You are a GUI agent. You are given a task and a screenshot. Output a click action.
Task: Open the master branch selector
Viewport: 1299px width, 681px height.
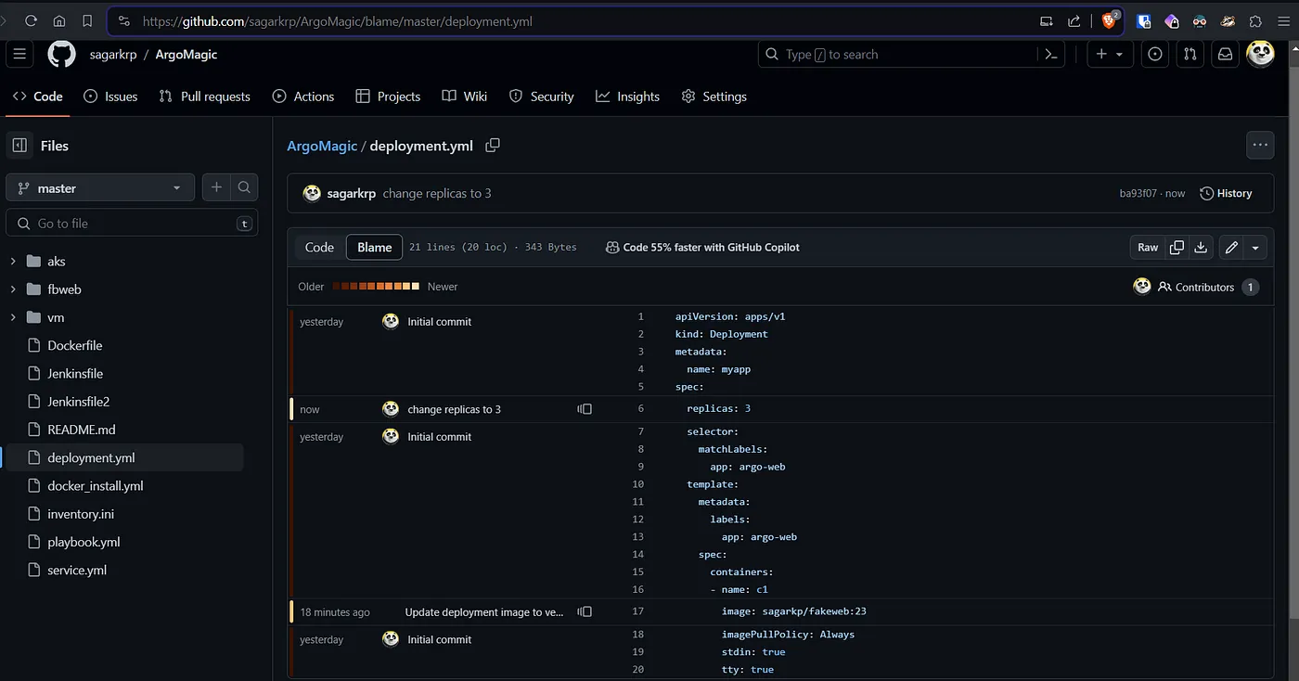click(x=100, y=187)
